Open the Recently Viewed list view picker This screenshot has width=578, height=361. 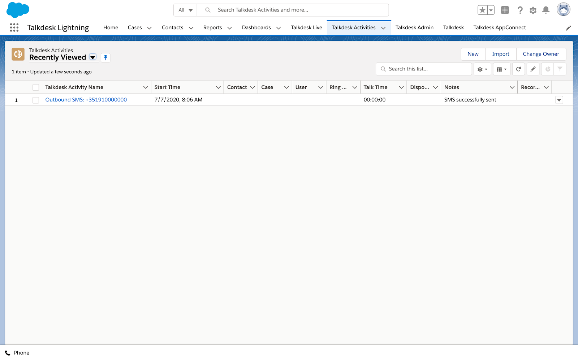(93, 57)
